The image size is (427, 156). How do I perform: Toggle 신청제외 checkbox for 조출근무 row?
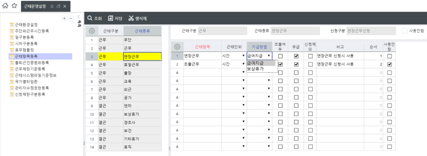(310, 65)
